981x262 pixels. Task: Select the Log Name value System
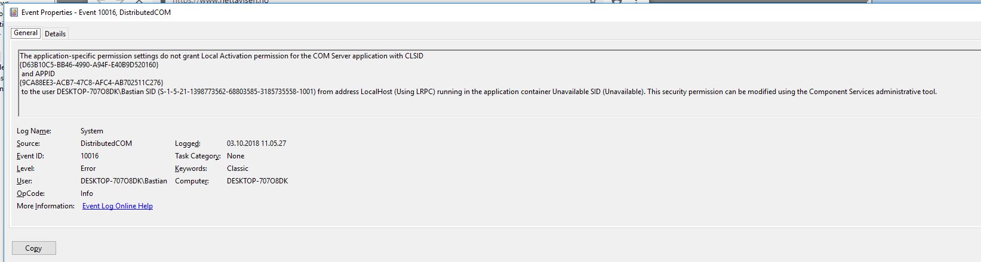pos(91,131)
